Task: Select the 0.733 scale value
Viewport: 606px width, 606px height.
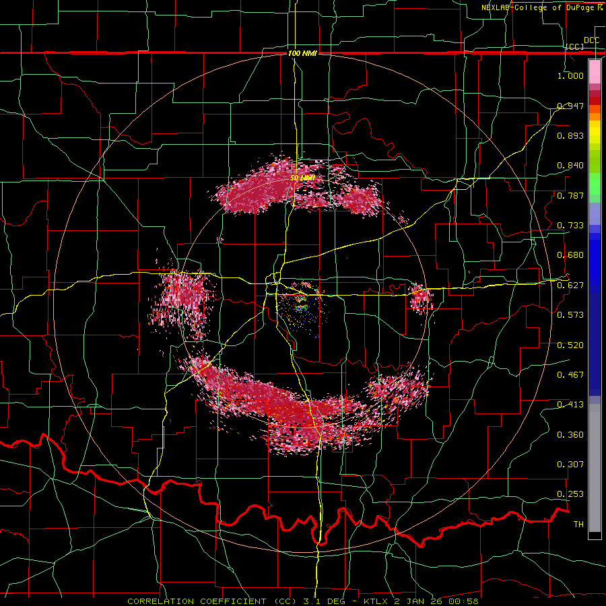Action: [x=570, y=226]
